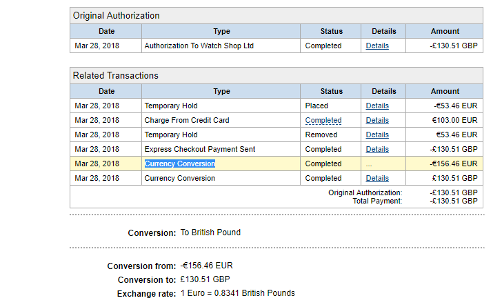Click the highlighted Currency Conversion text
The width and height of the screenshot is (502, 307).
coord(179,164)
